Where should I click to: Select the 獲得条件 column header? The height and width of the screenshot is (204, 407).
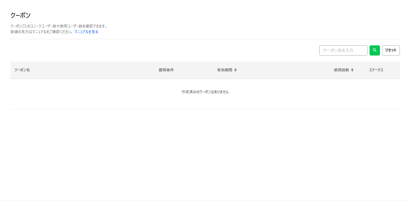click(x=166, y=70)
